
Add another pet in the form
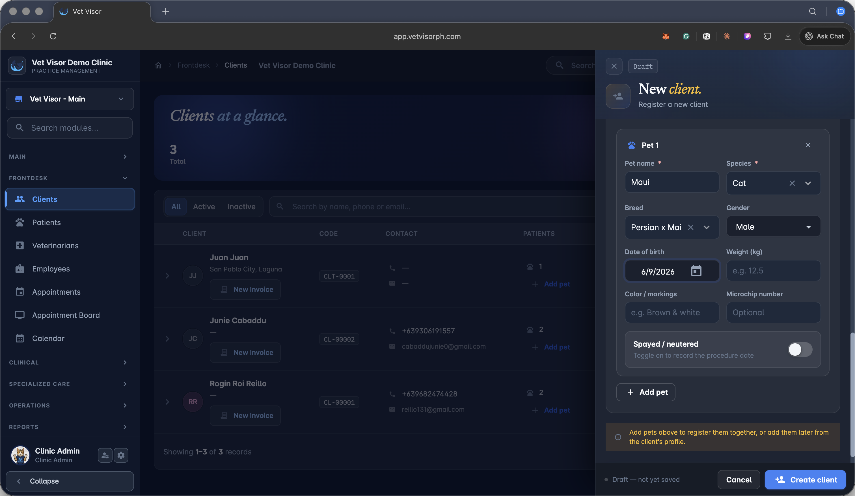pyautogui.click(x=646, y=392)
